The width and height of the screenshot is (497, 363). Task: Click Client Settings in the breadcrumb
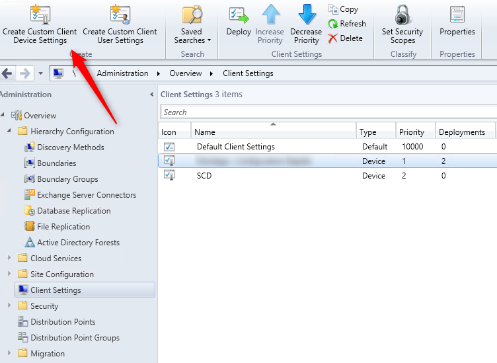pyautogui.click(x=248, y=73)
